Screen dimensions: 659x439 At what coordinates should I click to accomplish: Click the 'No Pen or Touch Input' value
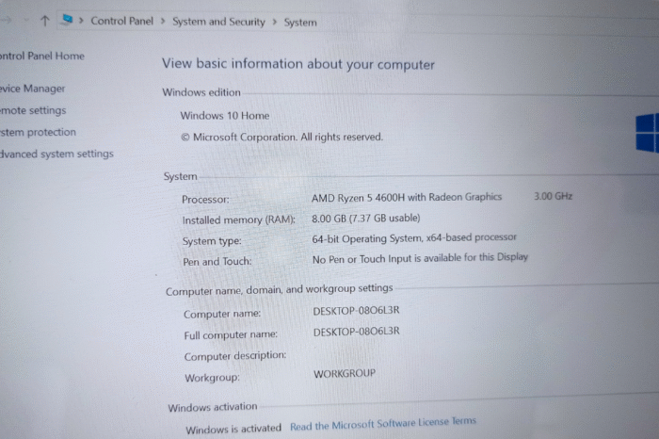pyautogui.click(x=420, y=258)
